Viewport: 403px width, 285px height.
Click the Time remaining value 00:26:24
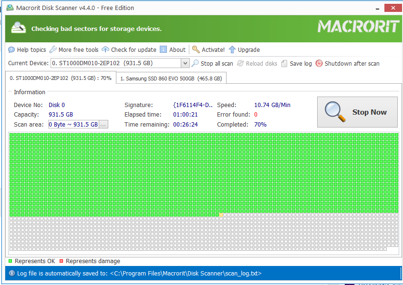[x=186, y=125]
